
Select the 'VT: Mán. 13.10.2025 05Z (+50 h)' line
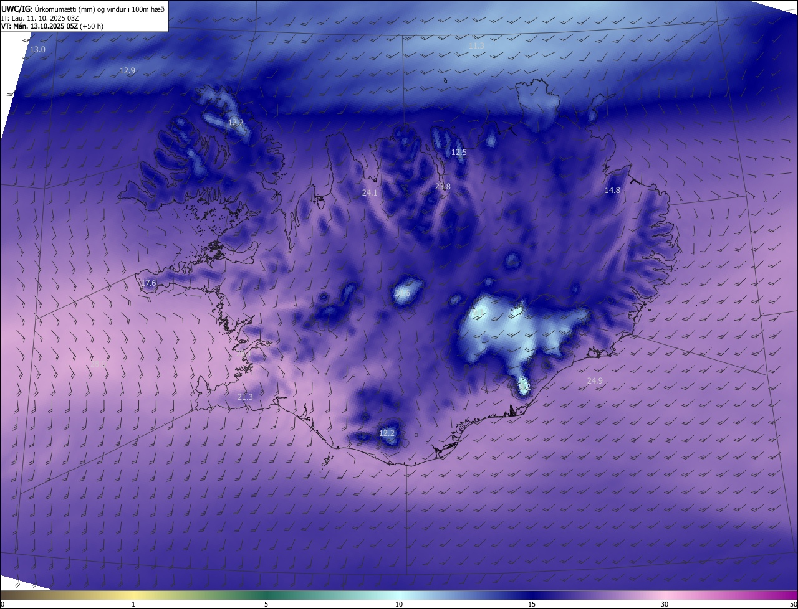click(52, 26)
